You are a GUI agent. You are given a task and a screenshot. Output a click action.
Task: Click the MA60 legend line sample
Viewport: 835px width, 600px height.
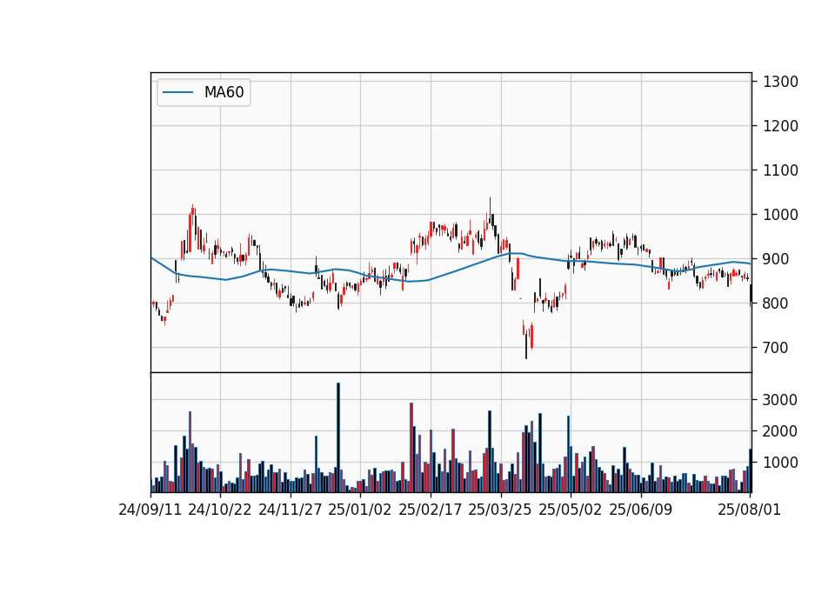click(177, 92)
